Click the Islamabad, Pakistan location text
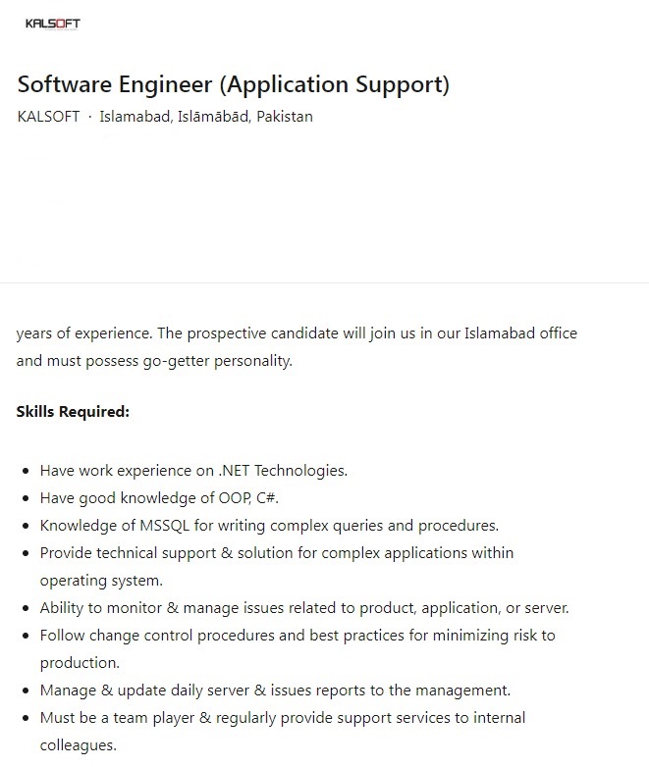Image resolution: width=649 pixels, height=767 pixels. pos(206,117)
